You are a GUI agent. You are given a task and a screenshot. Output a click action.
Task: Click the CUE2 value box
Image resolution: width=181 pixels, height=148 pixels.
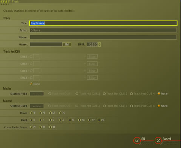(37, 64)
